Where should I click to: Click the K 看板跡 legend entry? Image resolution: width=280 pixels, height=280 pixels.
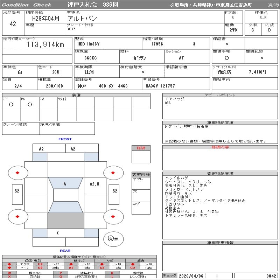[x=131, y=273]
